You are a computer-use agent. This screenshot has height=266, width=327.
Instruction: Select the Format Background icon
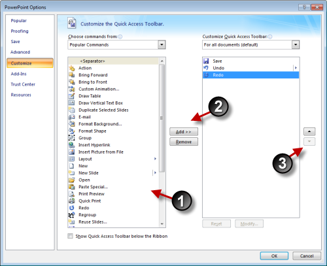pyautogui.click(x=72, y=124)
